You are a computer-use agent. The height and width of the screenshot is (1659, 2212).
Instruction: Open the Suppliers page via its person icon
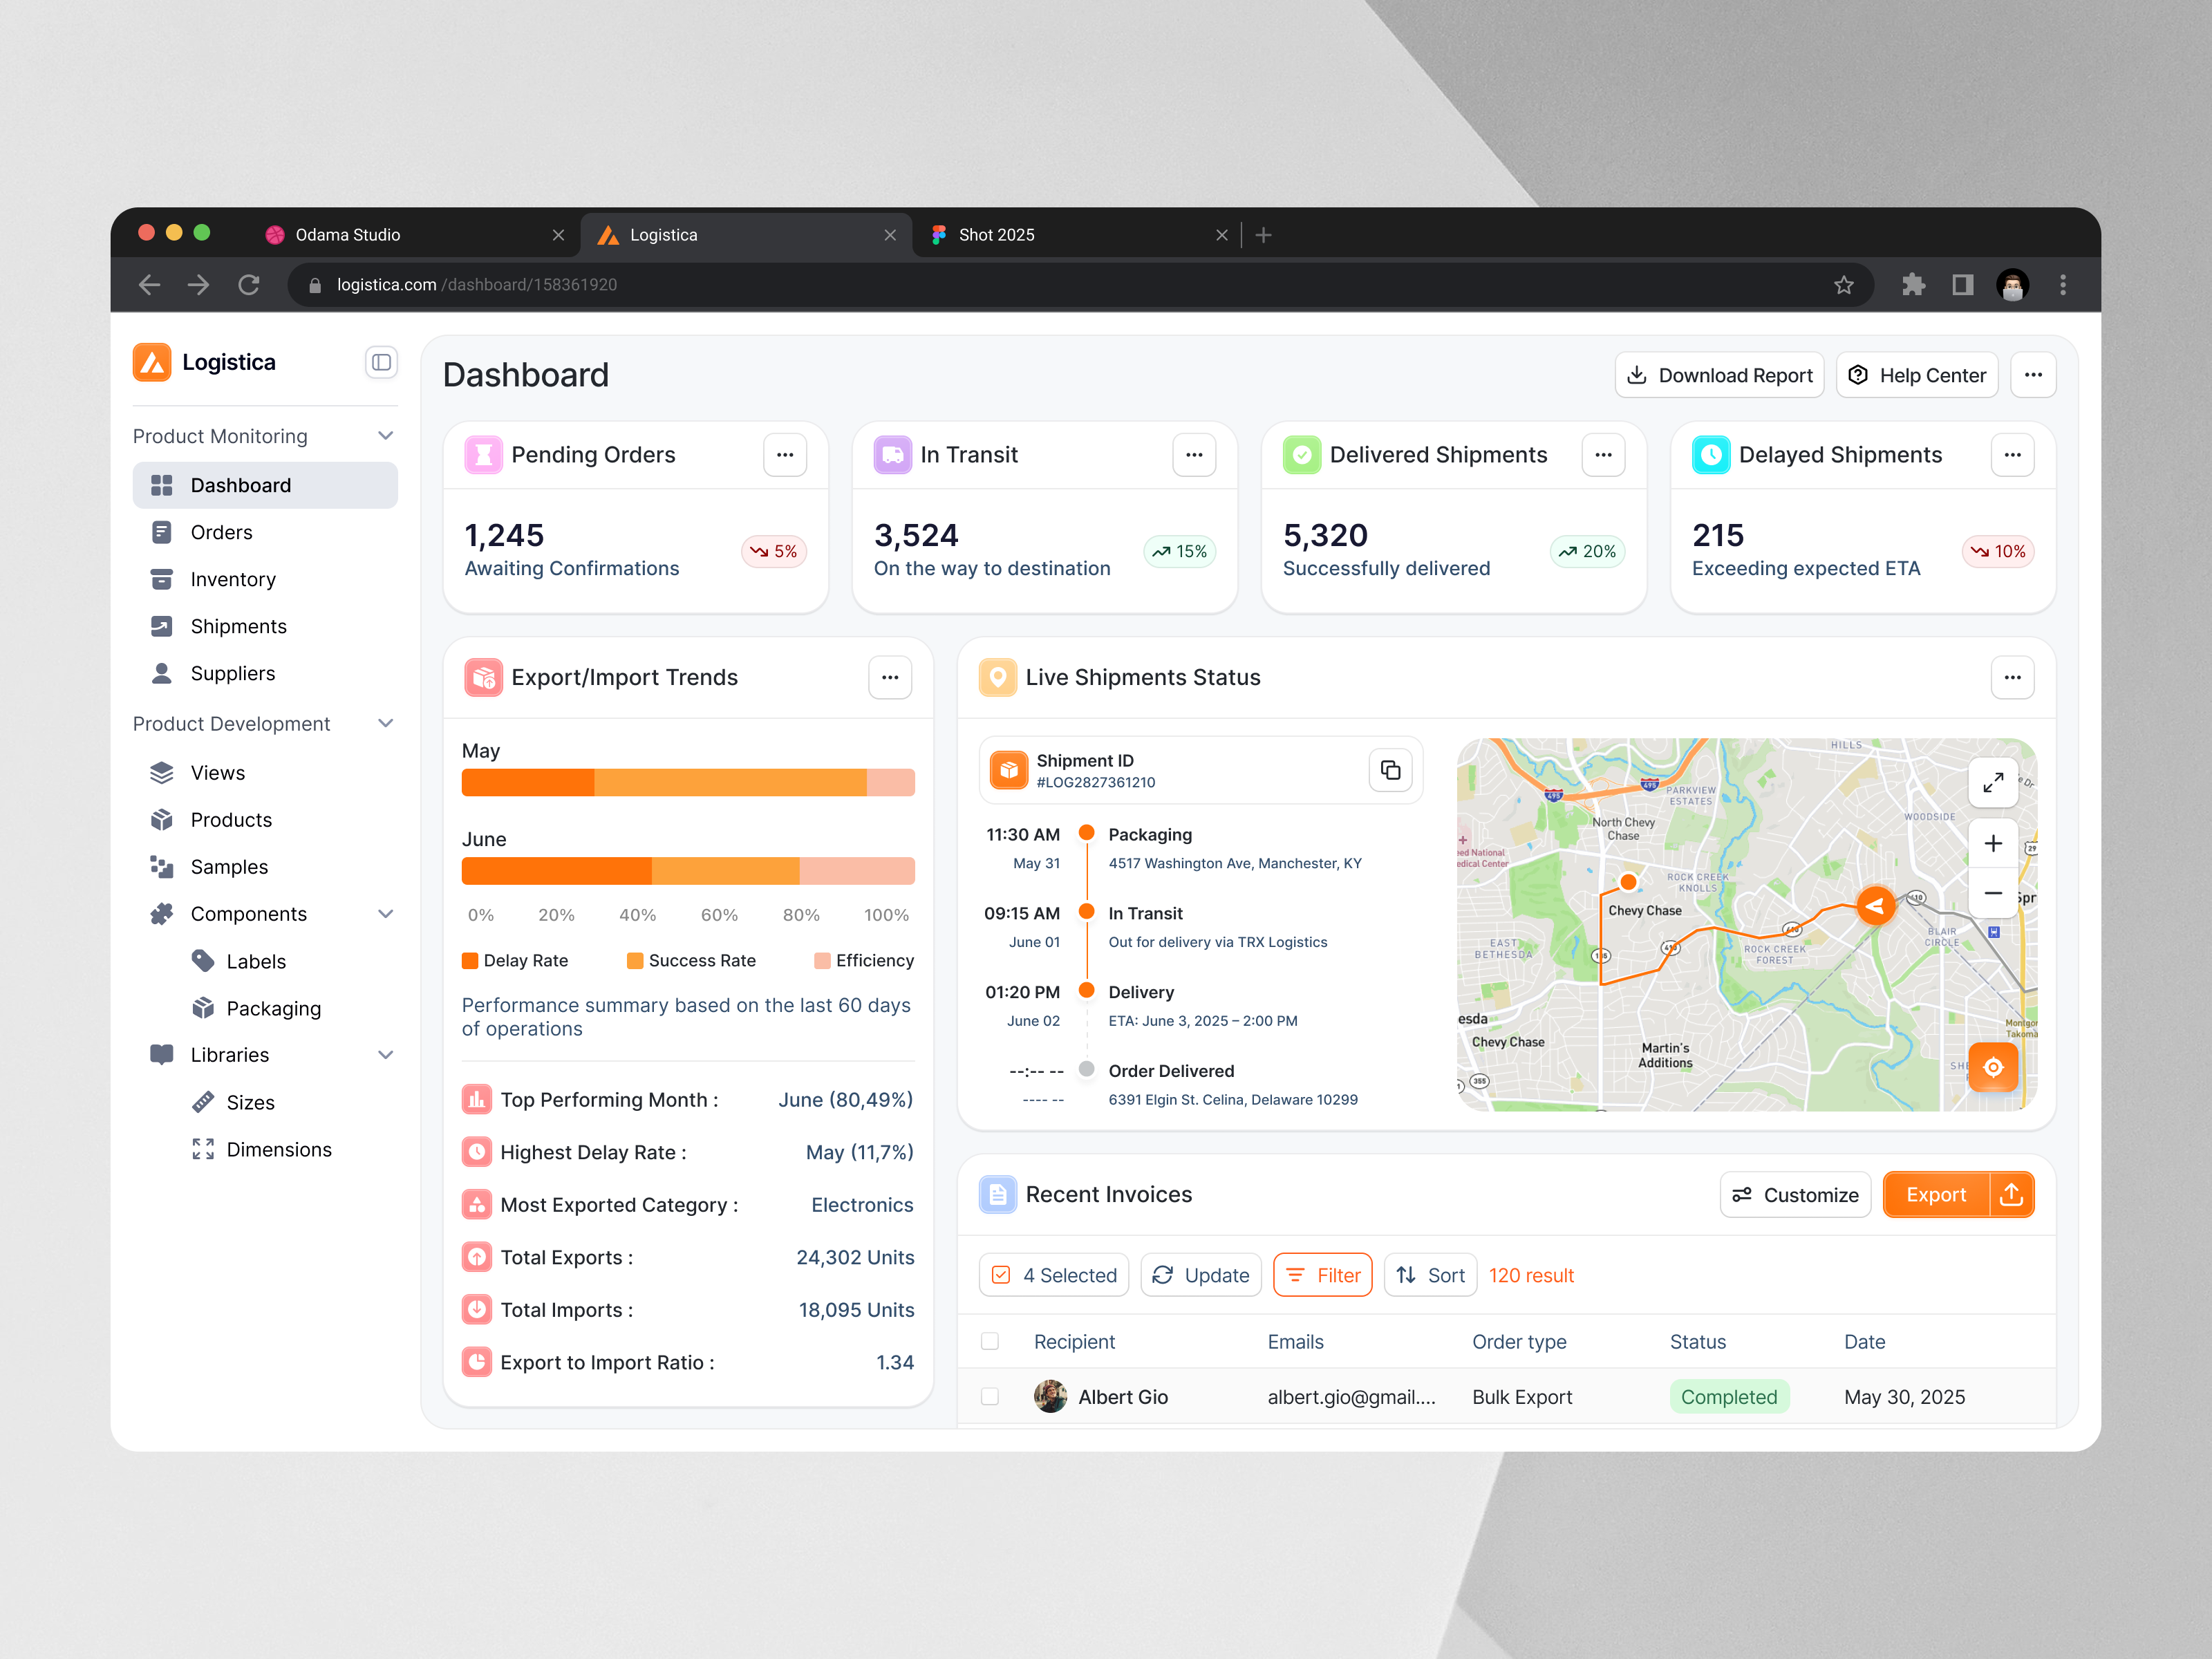[x=162, y=673]
